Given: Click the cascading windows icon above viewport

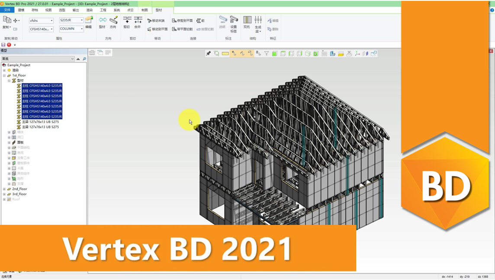Looking at the screenshot, I should [x=100, y=53].
